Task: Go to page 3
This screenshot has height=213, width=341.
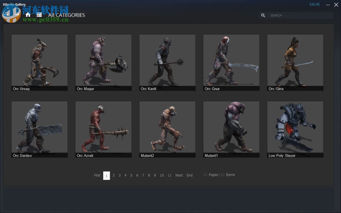Action: (119, 175)
